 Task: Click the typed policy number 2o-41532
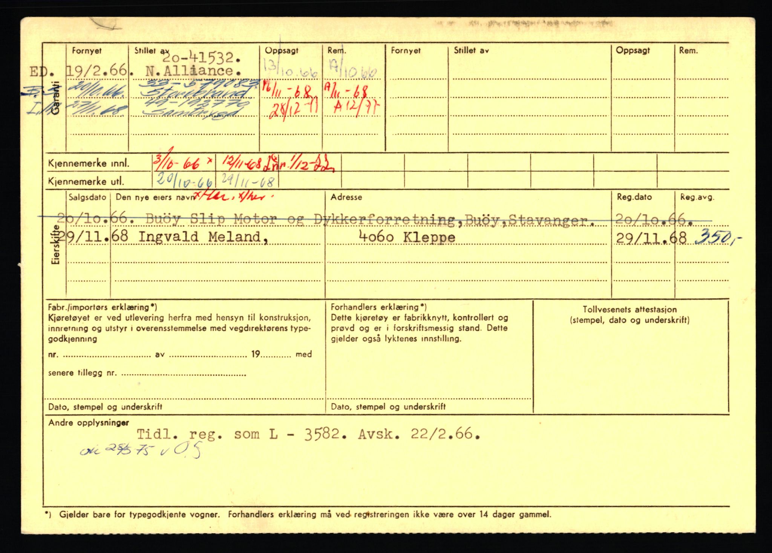201,58
